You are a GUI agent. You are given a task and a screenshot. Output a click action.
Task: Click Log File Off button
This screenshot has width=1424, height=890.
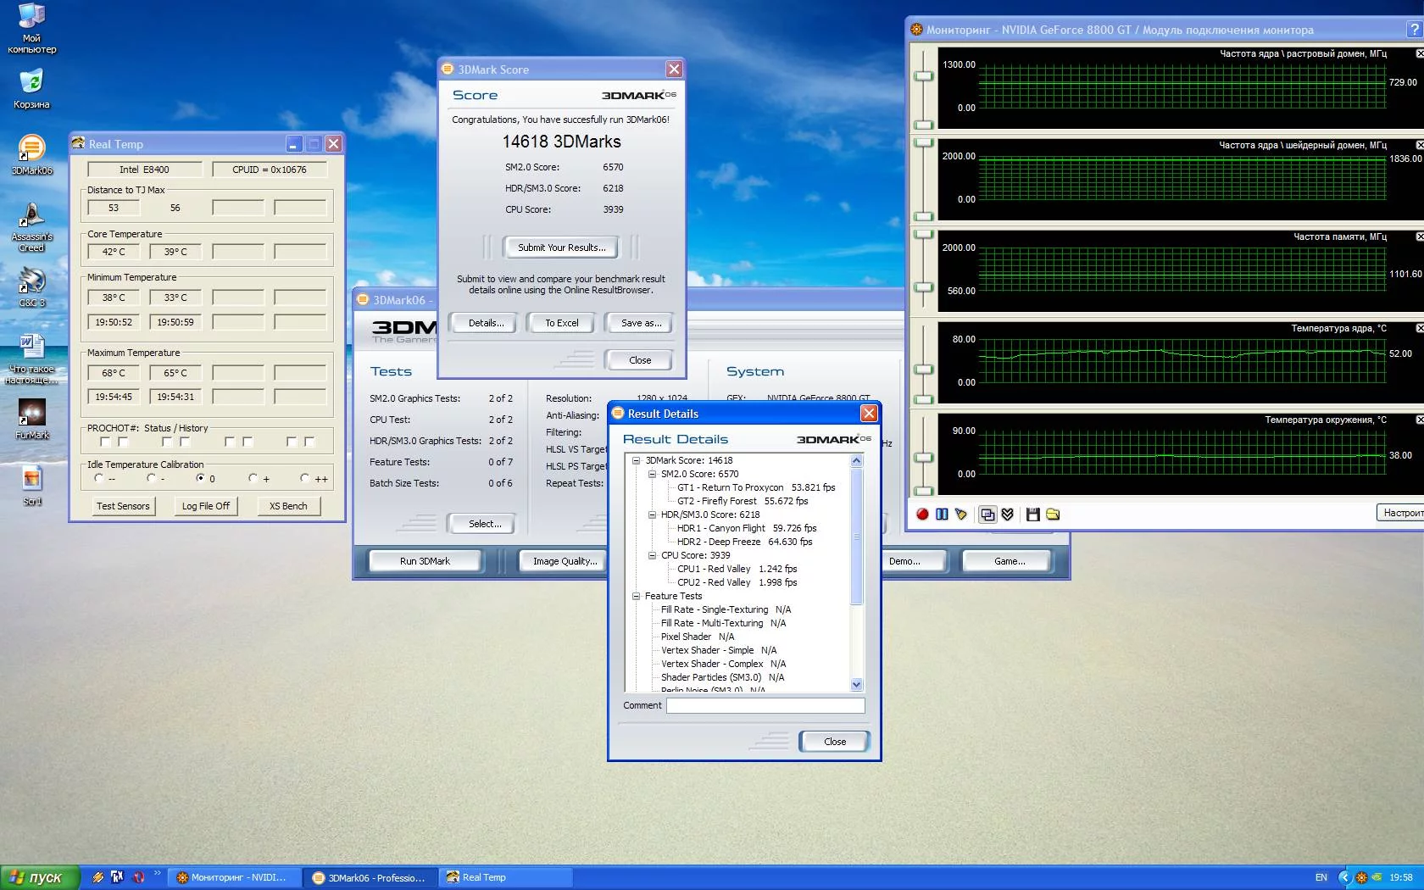click(205, 506)
